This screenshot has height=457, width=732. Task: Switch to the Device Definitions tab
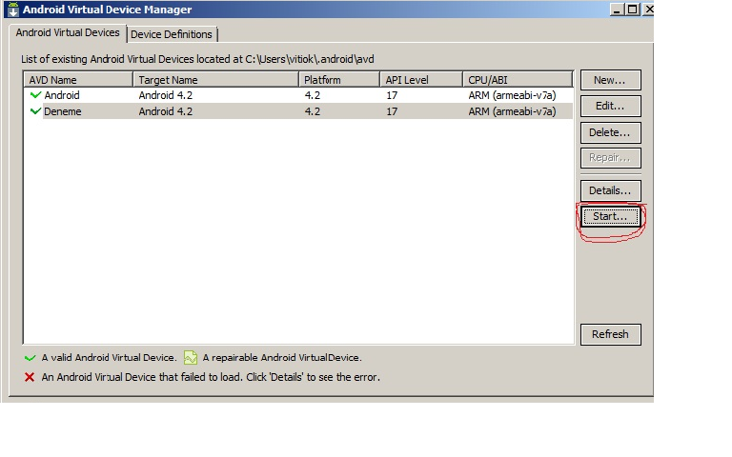click(172, 34)
